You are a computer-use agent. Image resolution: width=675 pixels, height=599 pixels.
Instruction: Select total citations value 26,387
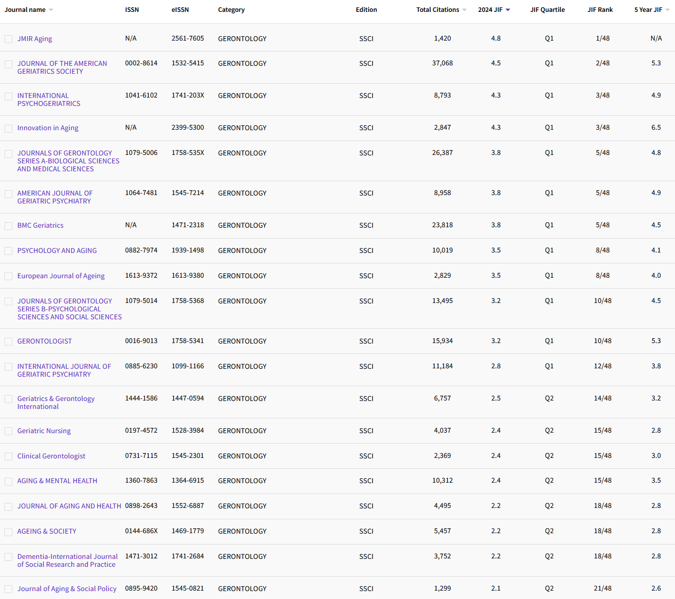coord(443,153)
